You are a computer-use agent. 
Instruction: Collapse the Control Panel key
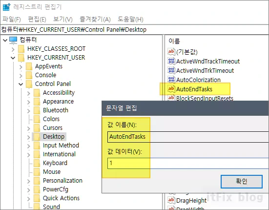(21, 84)
